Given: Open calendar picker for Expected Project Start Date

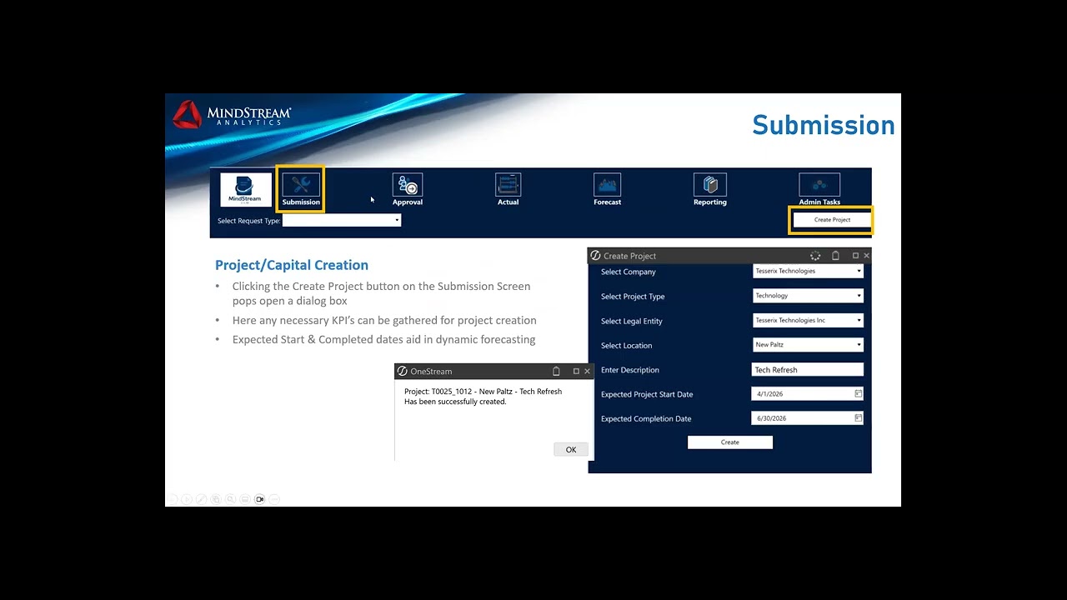Looking at the screenshot, I should click(858, 393).
